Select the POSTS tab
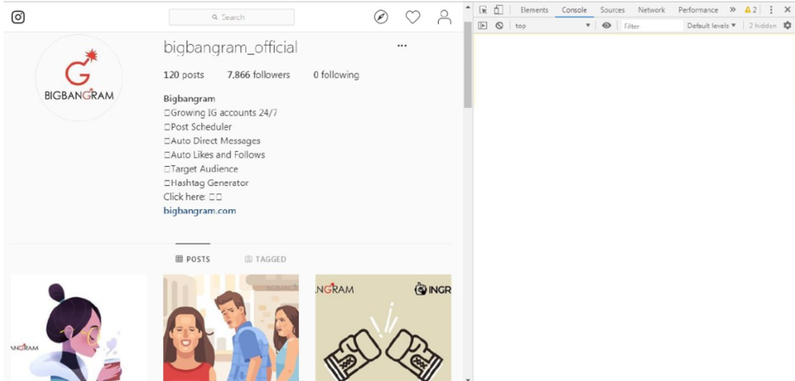795x381 pixels. click(193, 259)
